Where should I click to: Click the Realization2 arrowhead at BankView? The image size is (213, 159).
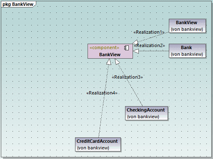pyautogui.click(x=136, y=51)
